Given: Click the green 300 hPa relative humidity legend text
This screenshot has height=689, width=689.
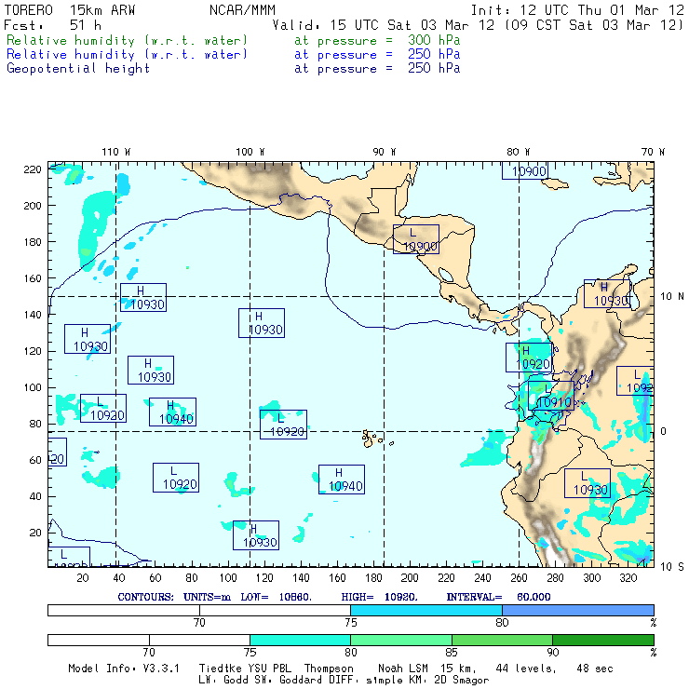Looking at the screenshot, I should coord(128,41).
